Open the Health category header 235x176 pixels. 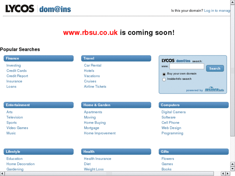tap(116, 151)
